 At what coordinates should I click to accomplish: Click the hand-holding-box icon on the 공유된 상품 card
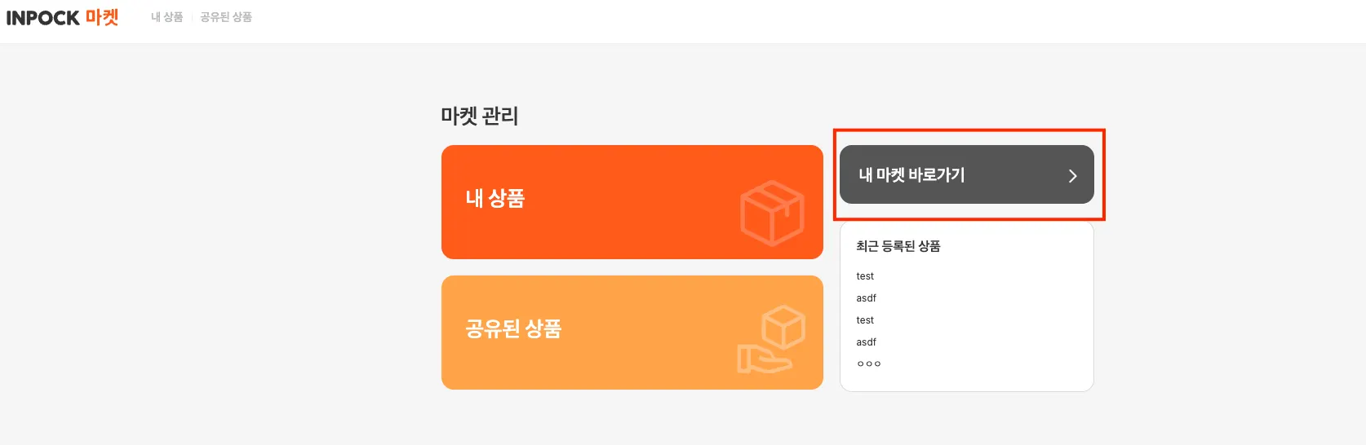tap(771, 339)
